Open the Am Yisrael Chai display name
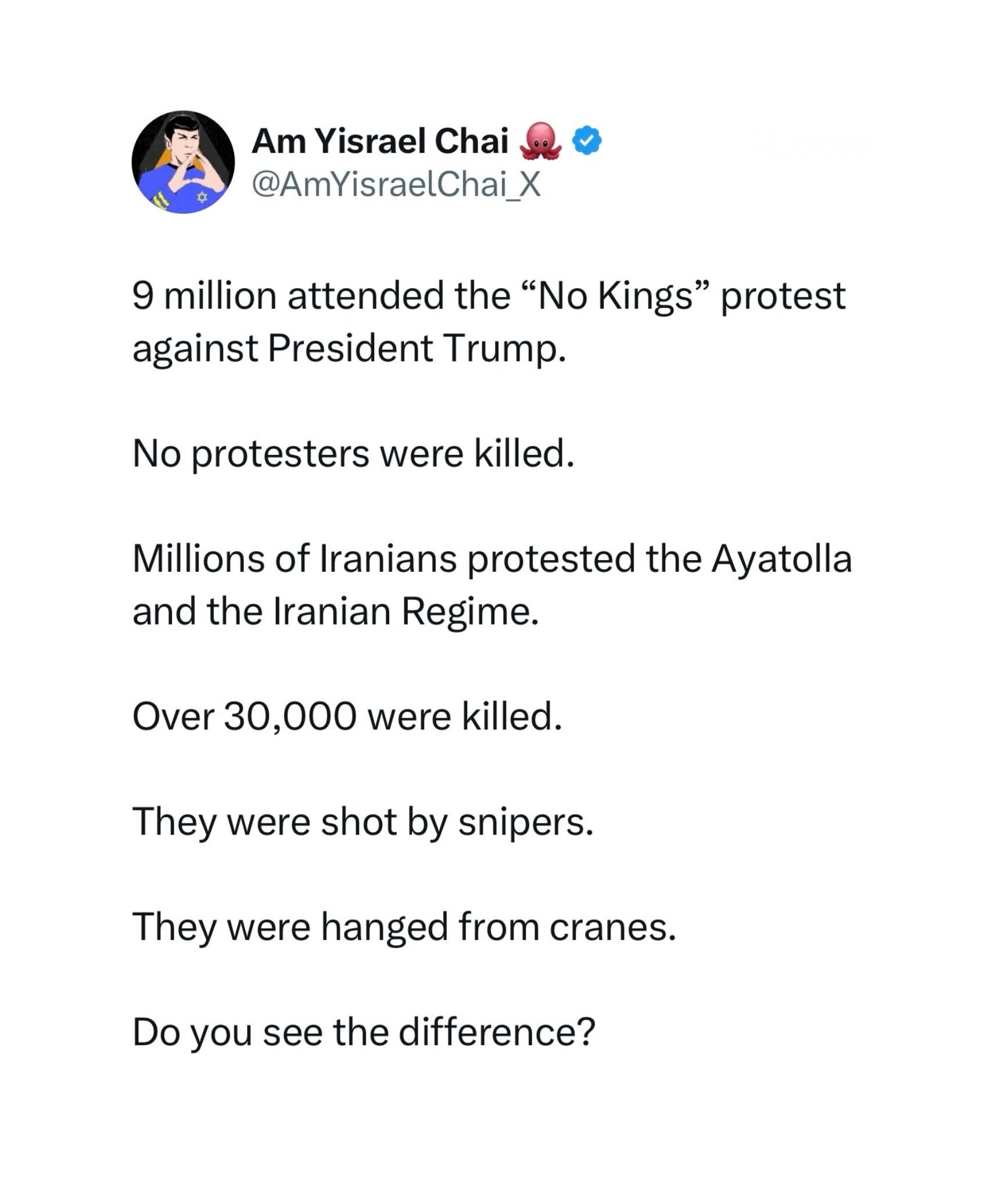1008x1190 pixels. (380, 141)
